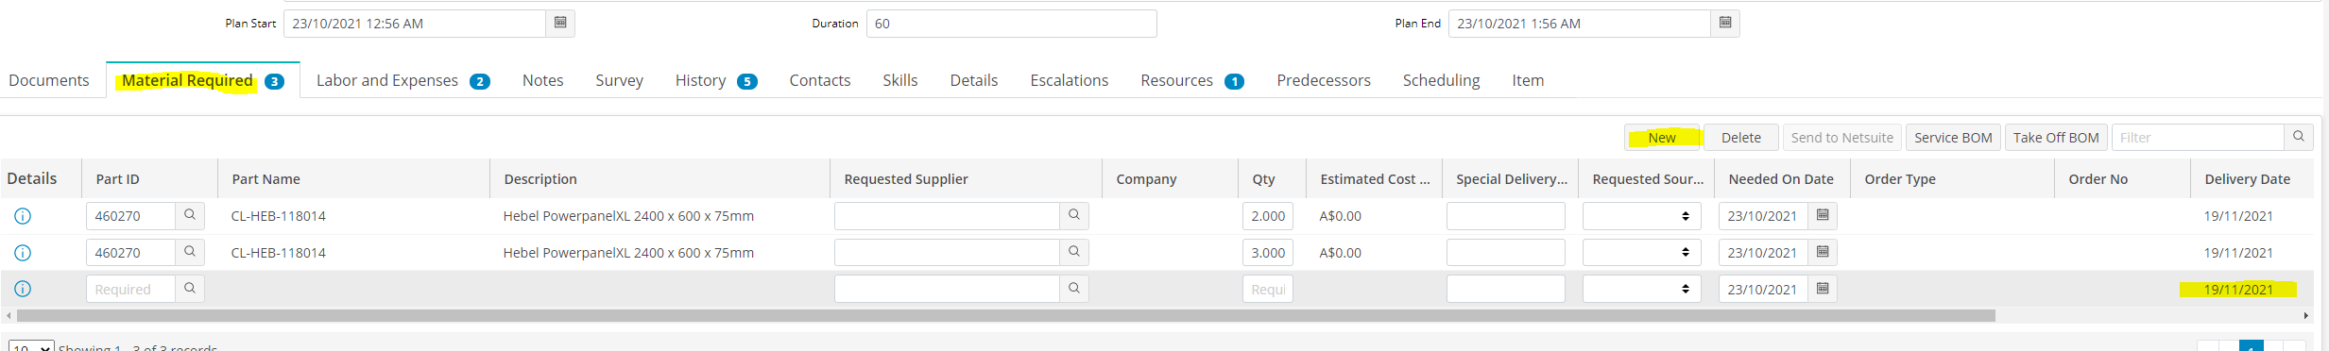
Task: Click Qty field showing 2.000
Action: click(1268, 216)
